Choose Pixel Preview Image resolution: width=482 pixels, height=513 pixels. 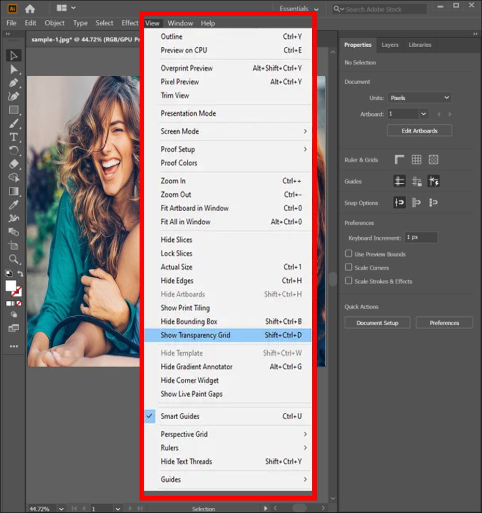228,82
